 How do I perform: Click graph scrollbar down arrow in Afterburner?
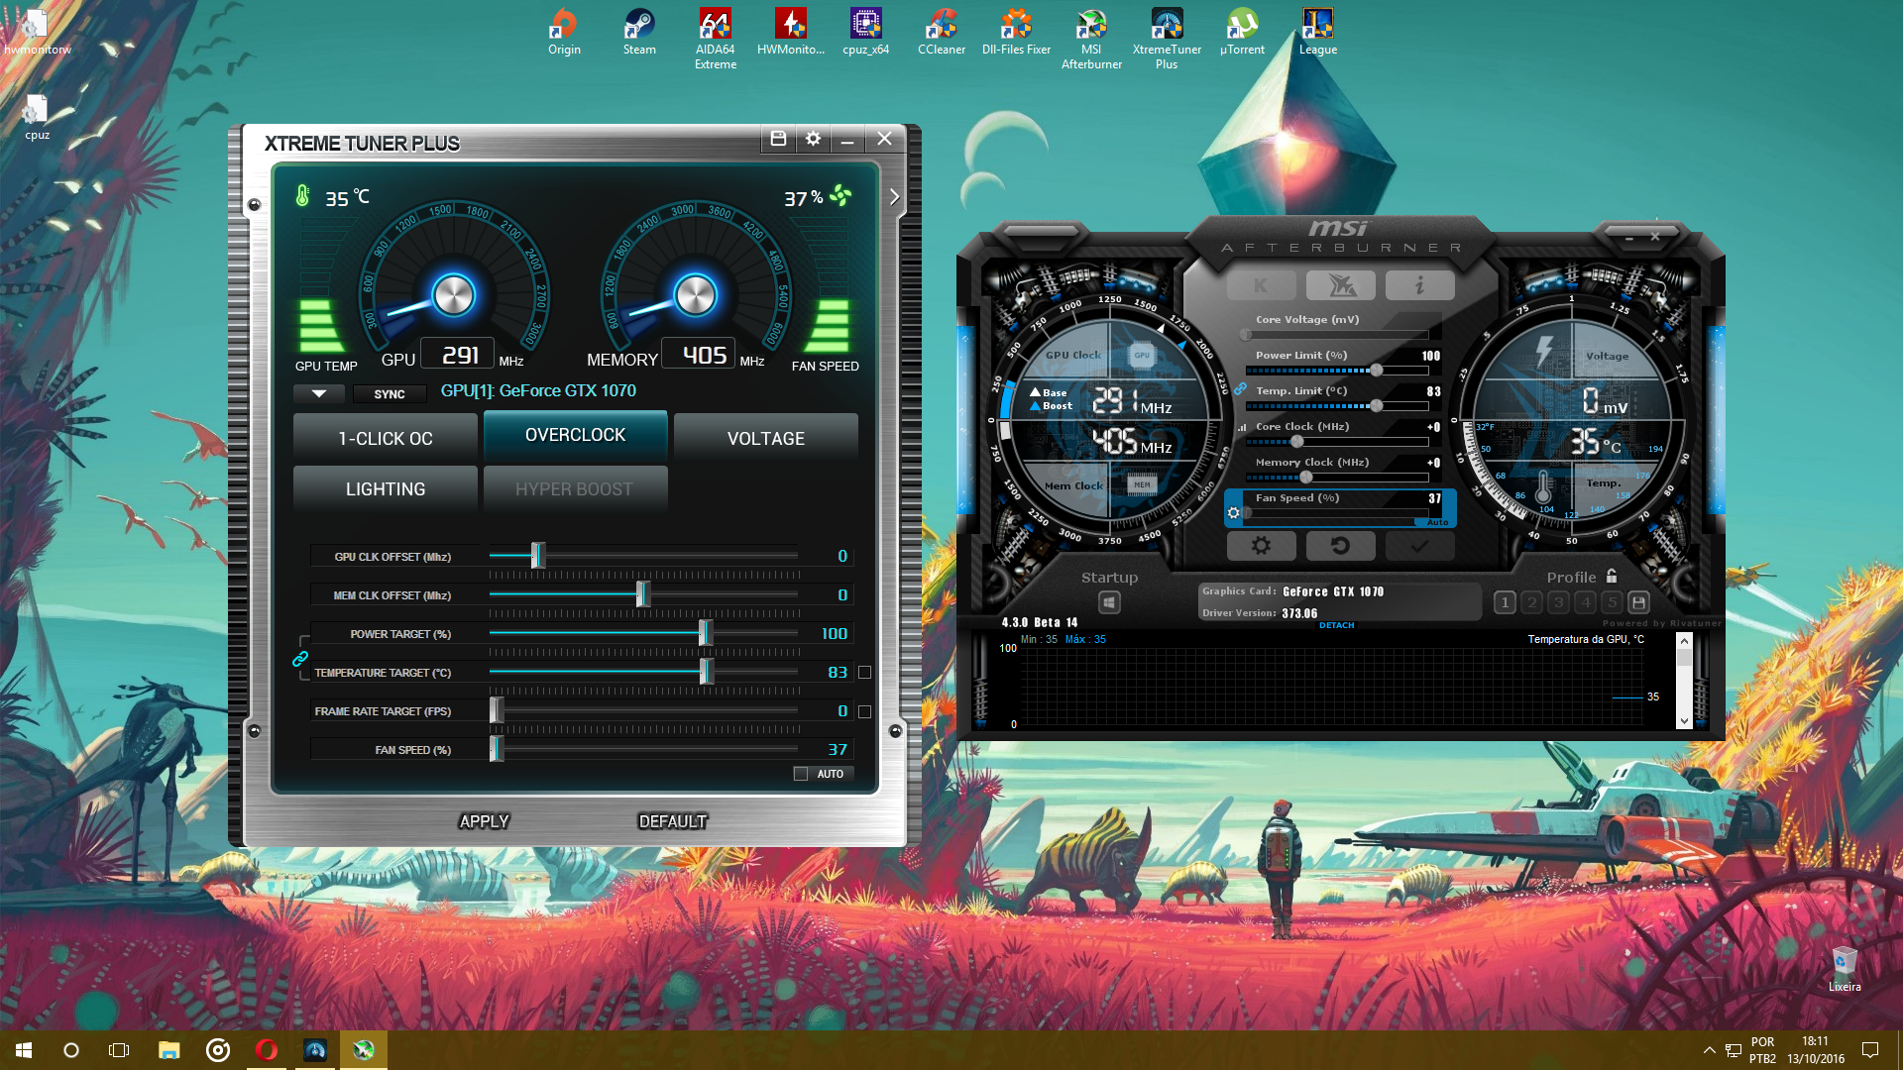coord(1684,720)
